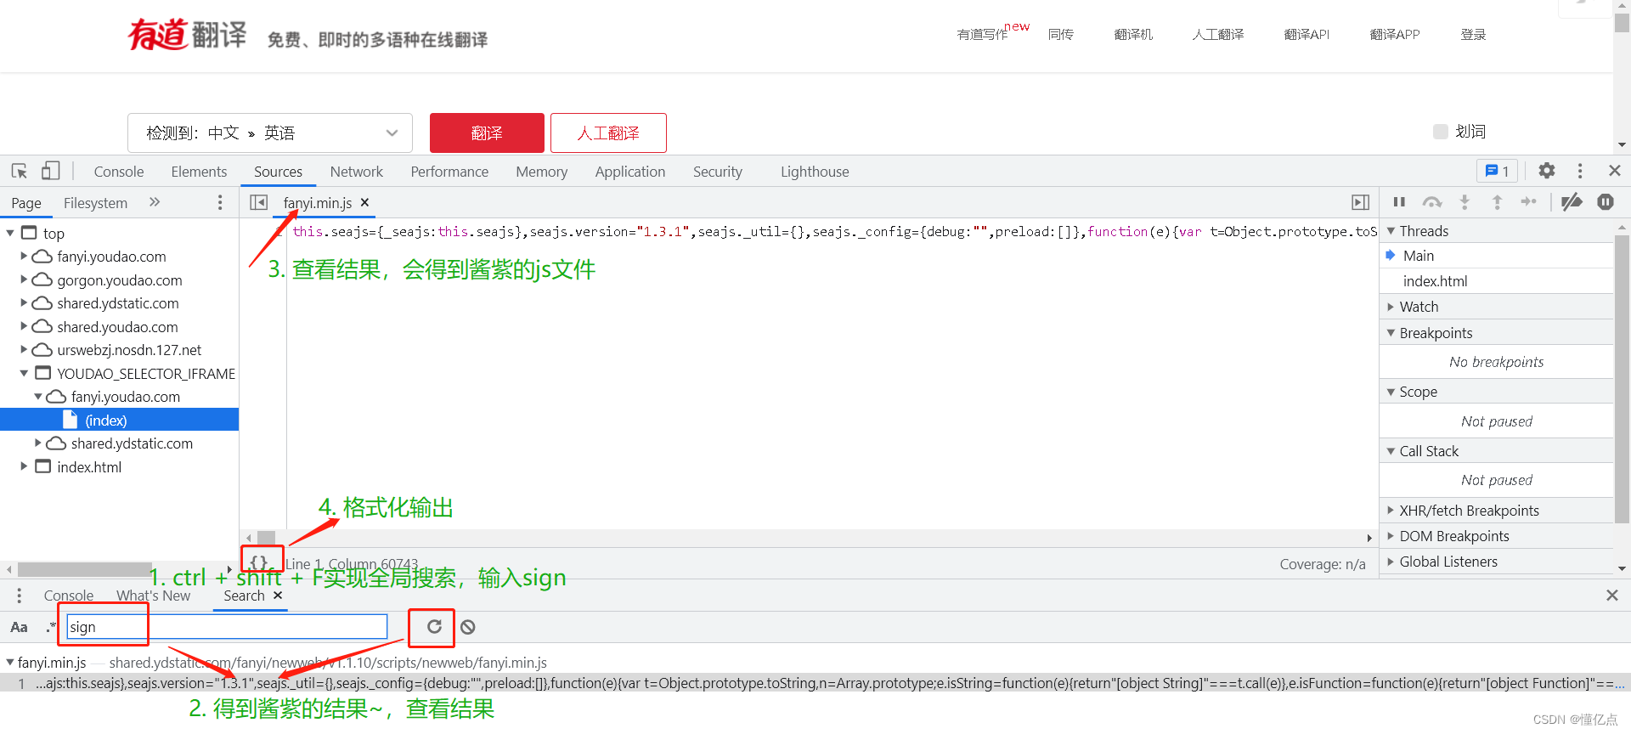
Task: Toggle pause on exceptions
Action: coord(1606,201)
